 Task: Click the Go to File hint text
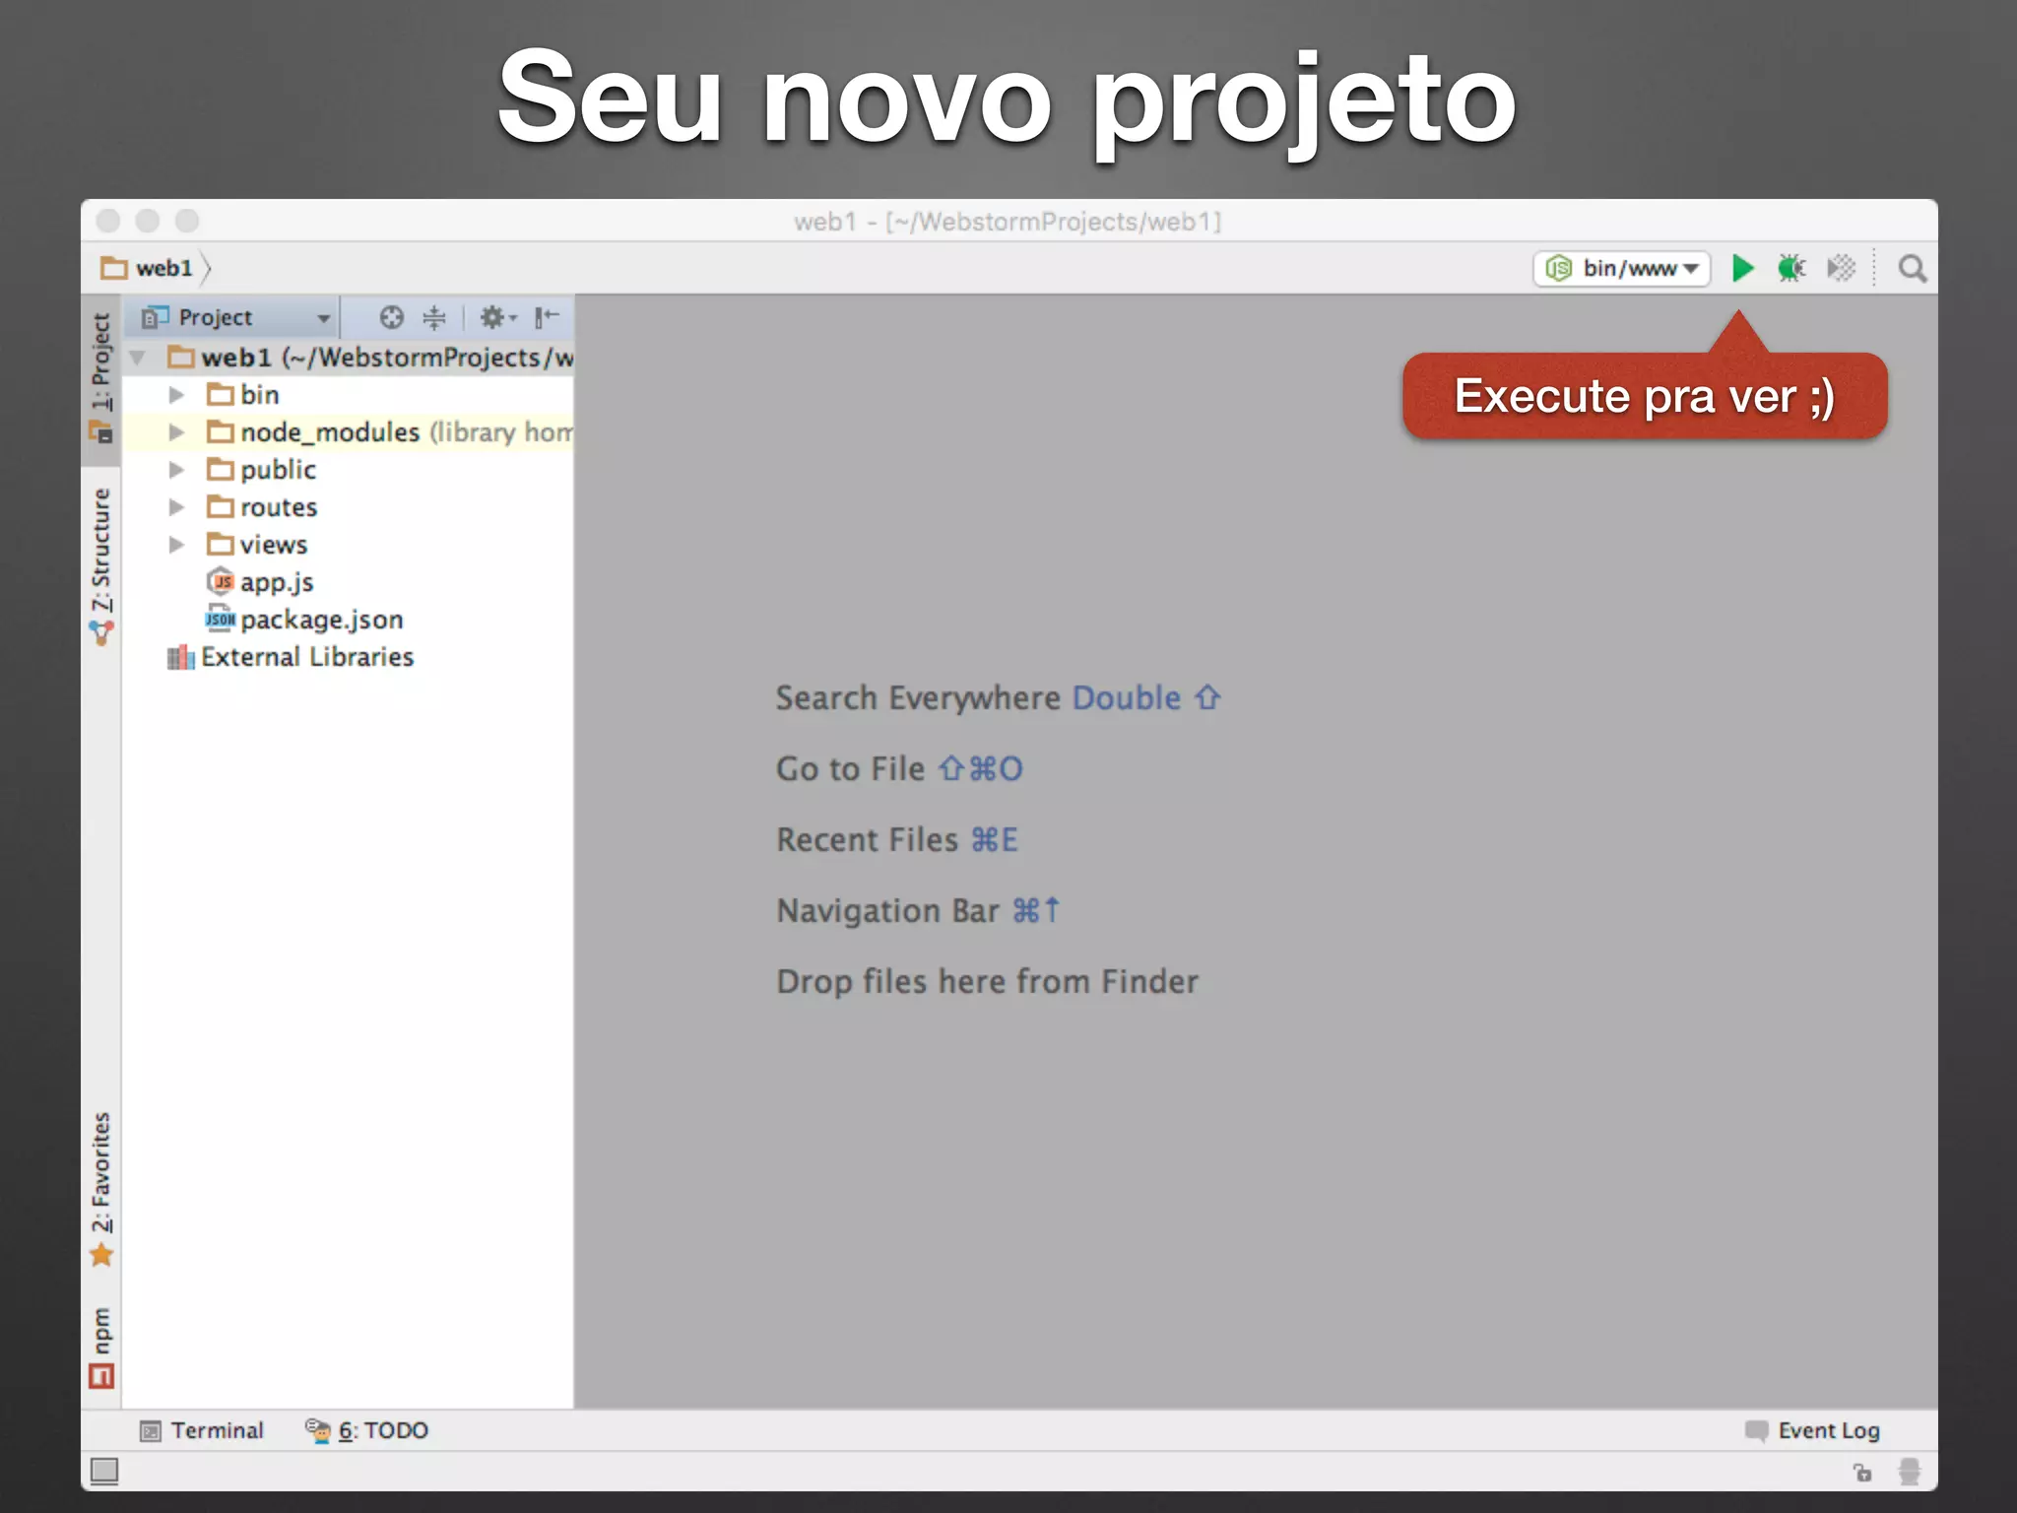tap(899, 768)
